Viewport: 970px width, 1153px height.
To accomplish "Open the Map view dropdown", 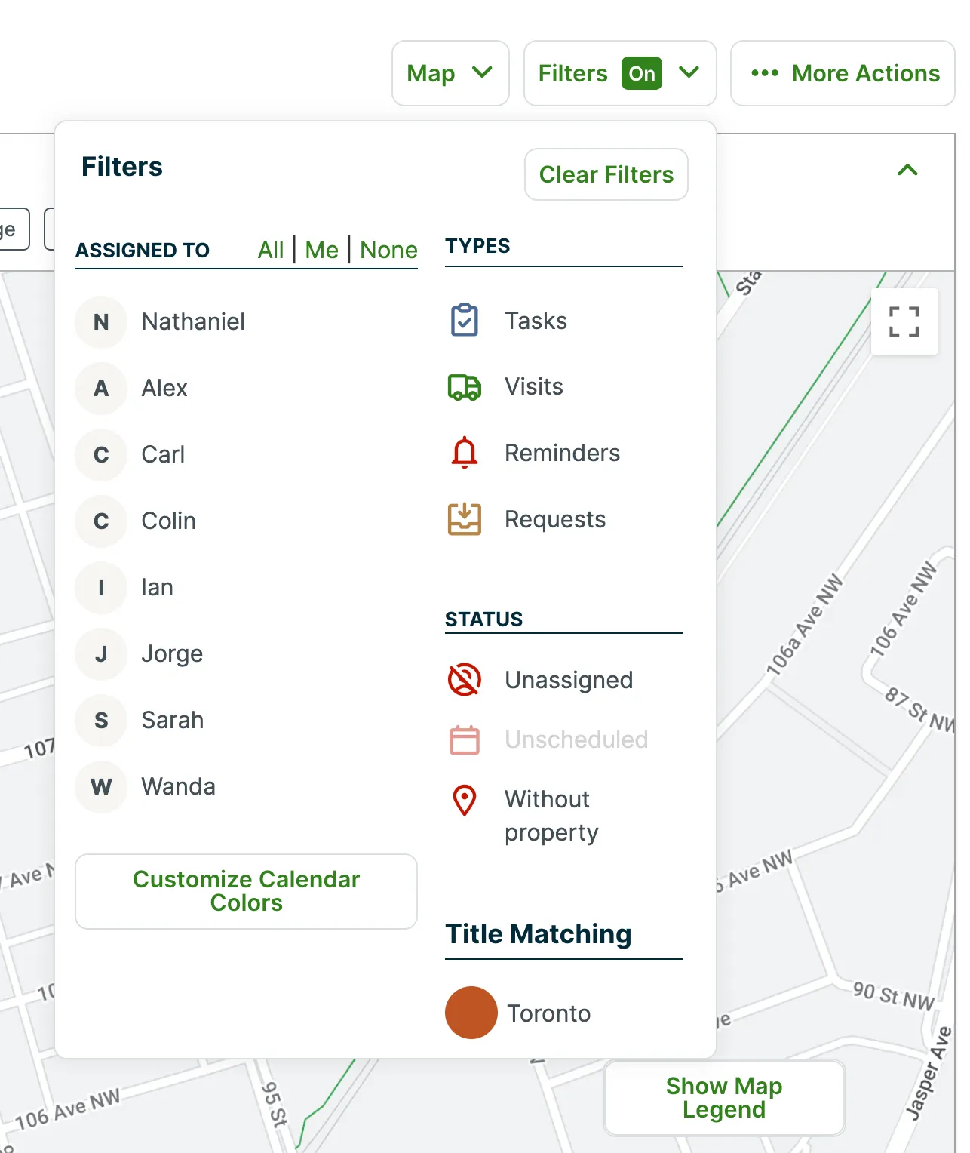I will tap(450, 73).
